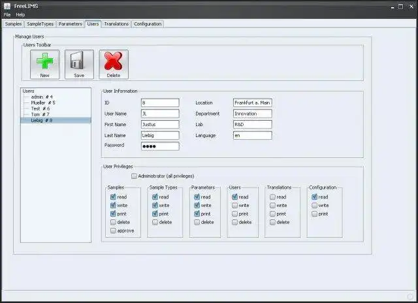Screen dimensions: 418x303
Task: Enable Configuration print checkbox
Action: point(315,214)
